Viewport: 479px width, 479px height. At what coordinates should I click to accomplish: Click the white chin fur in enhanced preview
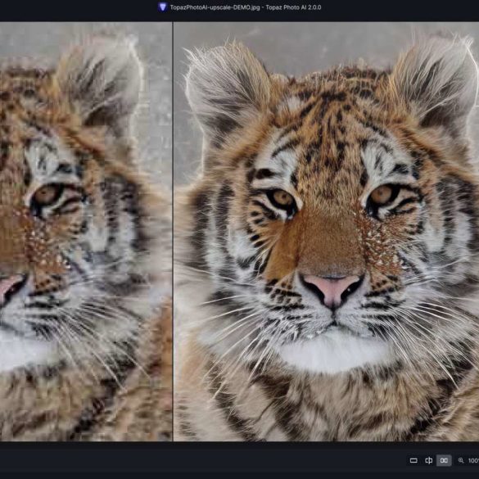click(x=335, y=351)
